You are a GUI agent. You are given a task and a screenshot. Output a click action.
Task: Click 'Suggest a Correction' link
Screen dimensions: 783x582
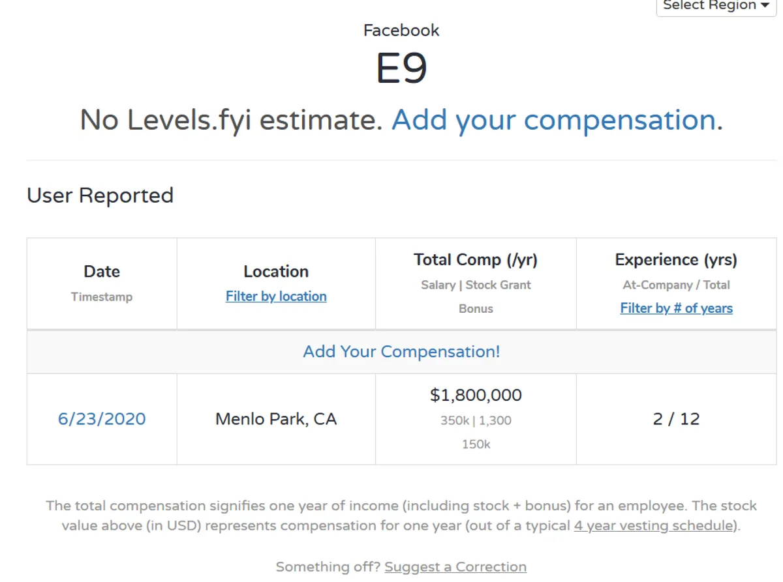(455, 567)
